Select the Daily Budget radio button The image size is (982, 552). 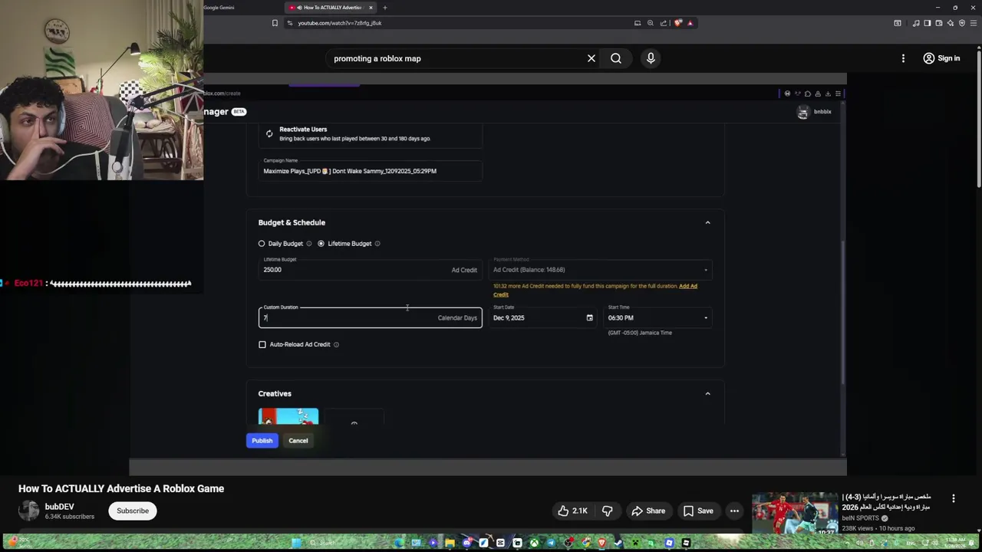[x=262, y=244]
